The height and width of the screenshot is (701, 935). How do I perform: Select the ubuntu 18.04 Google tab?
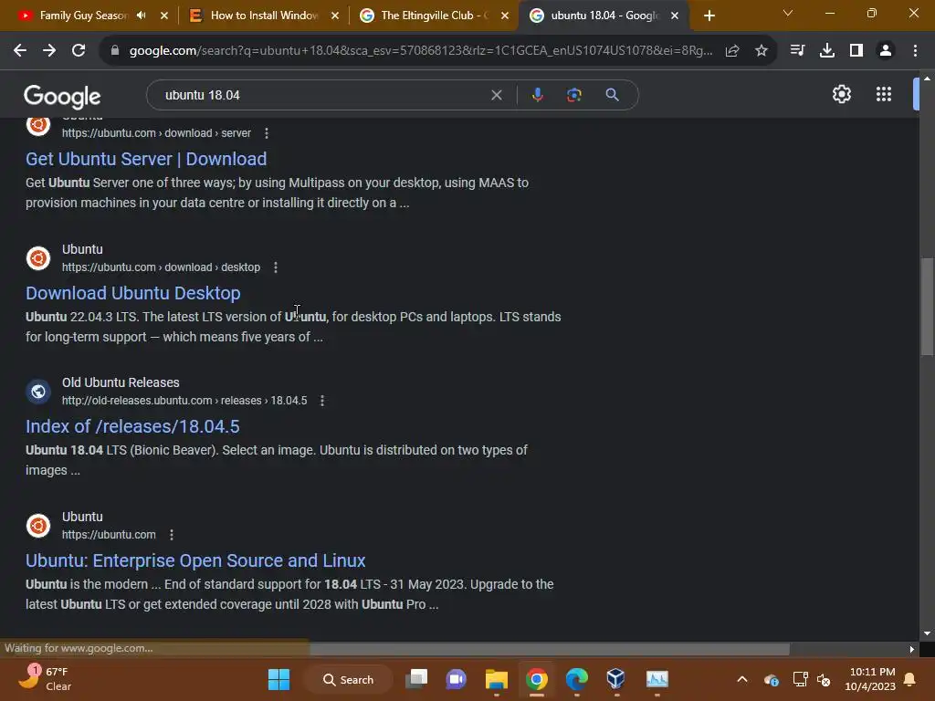coord(604,16)
